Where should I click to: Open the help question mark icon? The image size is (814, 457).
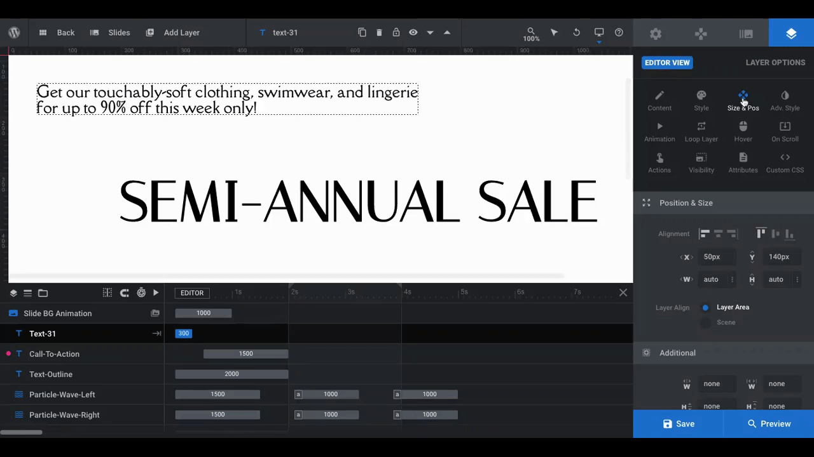point(619,32)
